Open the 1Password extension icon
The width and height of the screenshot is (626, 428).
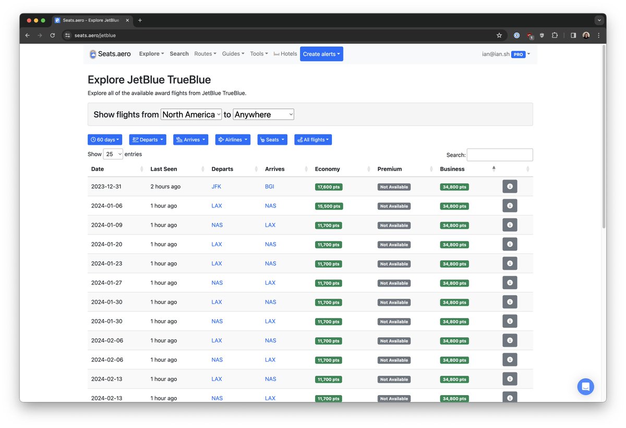coord(516,35)
